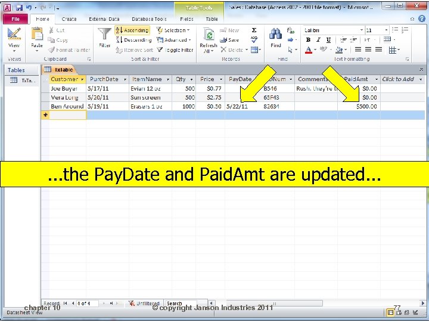The height and width of the screenshot is (322, 429).
Task: Click the Background Color paint bucket icon
Action: pyautogui.click(x=339, y=50)
